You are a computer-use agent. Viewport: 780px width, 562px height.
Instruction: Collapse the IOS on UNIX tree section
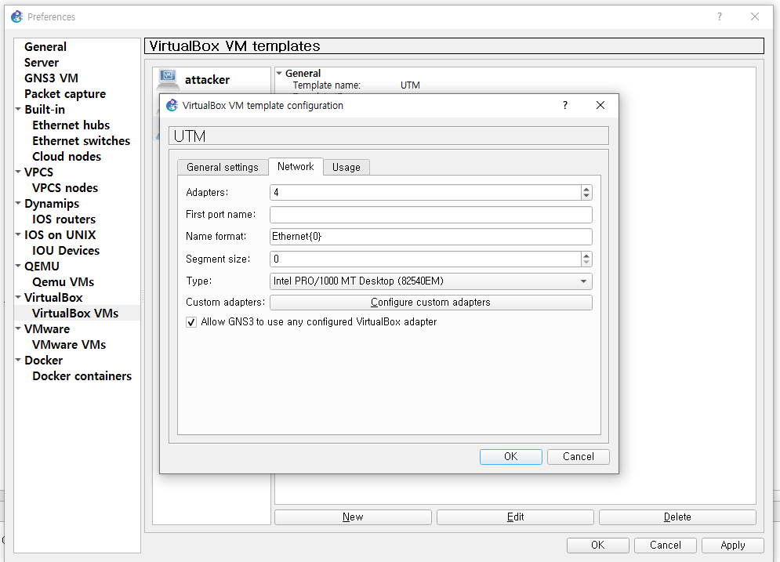[x=18, y=234]
